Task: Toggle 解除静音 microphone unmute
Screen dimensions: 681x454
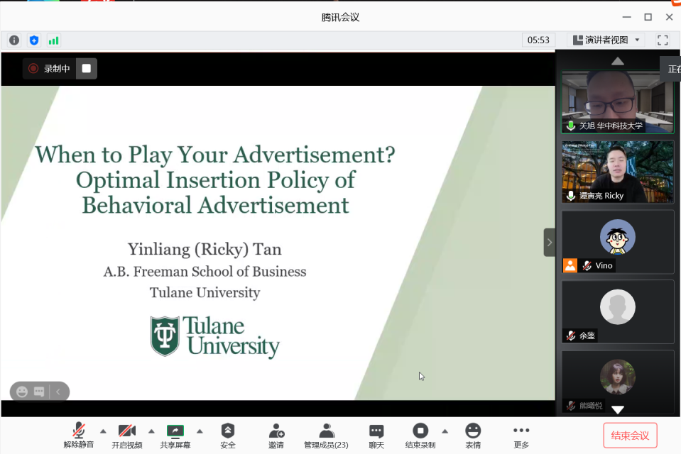Action: point(78,436)
